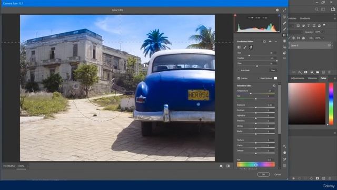Create new group folder in Layers panel
The width and height of the screenshot is (337, 190).
pos(318,72)
